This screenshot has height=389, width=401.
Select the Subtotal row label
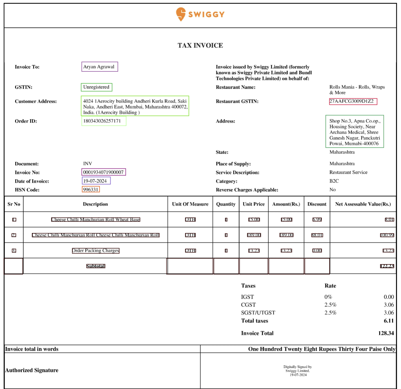[96, 266]
